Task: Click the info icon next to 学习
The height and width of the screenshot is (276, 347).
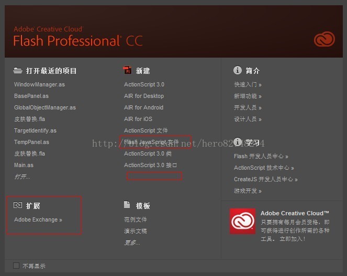Action: tap(238, 142)
